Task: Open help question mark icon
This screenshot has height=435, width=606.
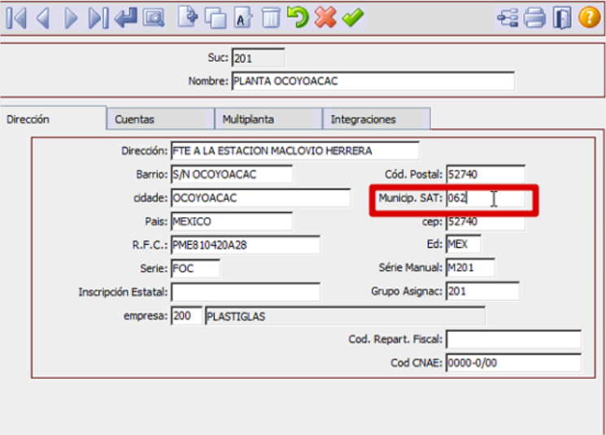Action: pyautogui.click(x=590, y=18)
